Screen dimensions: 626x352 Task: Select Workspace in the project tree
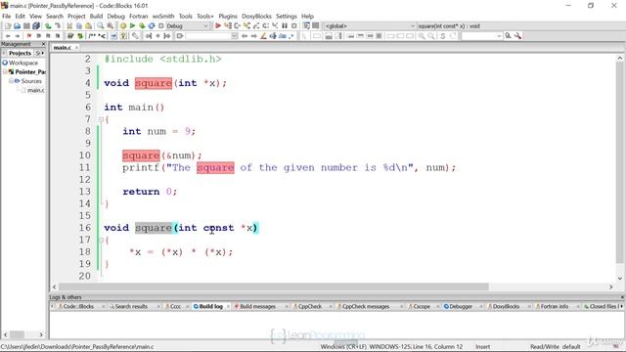23,63
